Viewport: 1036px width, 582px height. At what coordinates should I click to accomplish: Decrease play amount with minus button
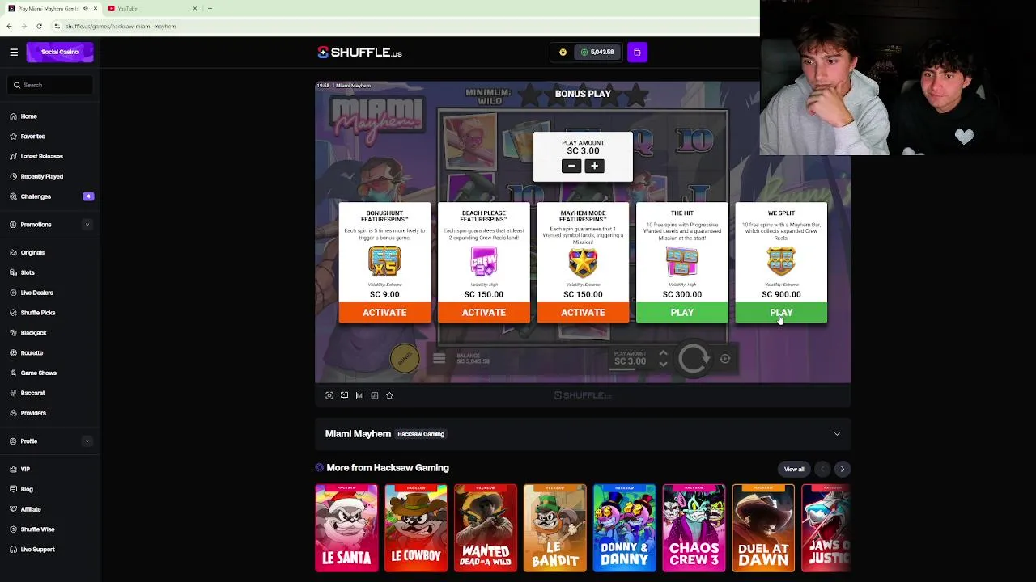point(571,166)
